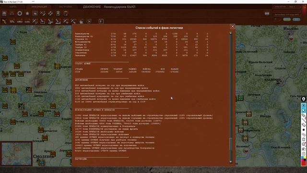Click the scrollbar down arrow in event list

(x=231, y=162)
